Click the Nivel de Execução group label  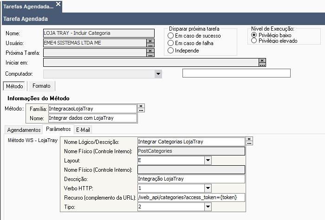pyautogui.click(x=273, y=29)
